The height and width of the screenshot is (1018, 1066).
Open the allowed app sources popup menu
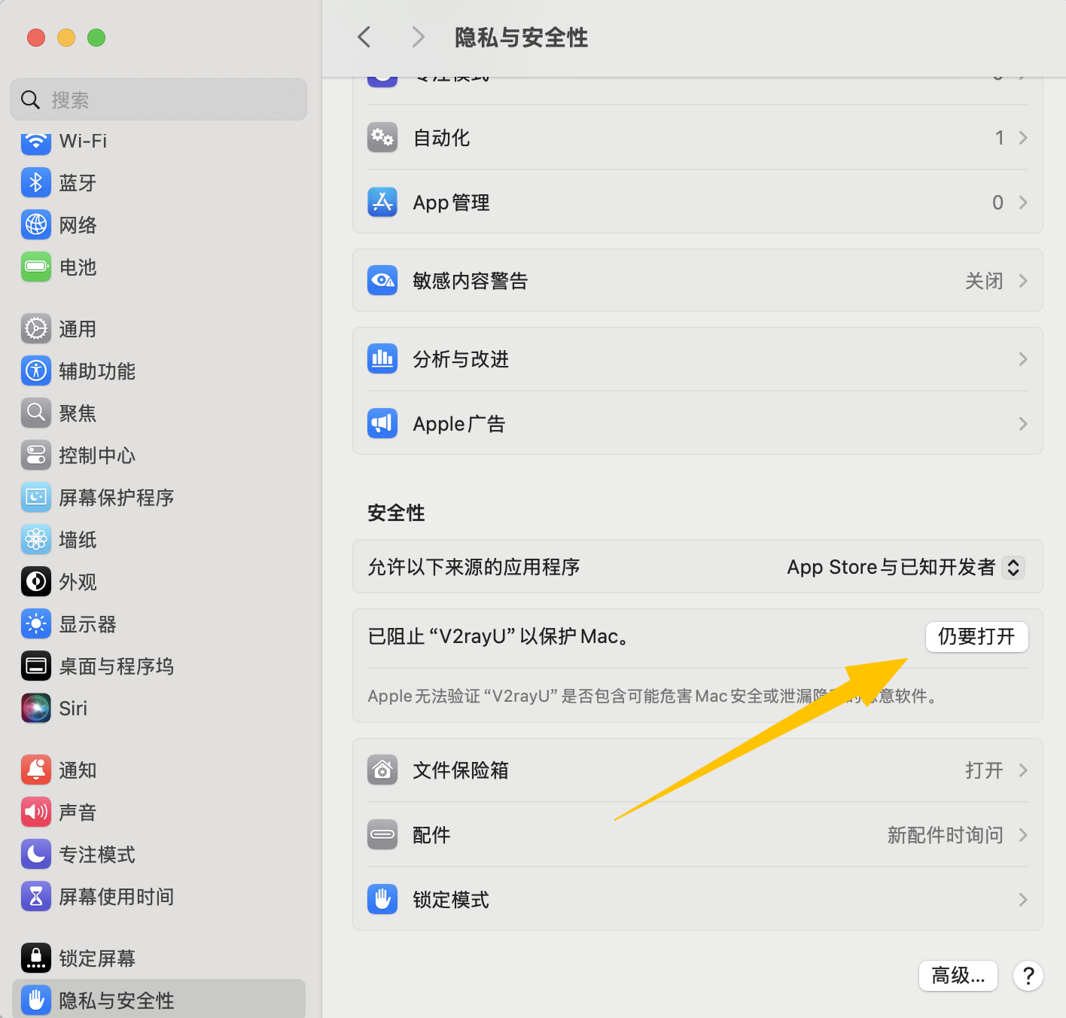[x=1013, y=567]
